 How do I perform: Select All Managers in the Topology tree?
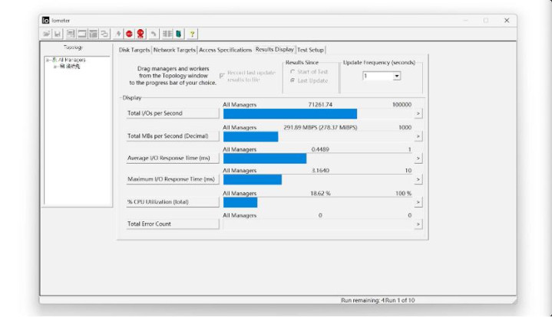(x=72, y=60)
